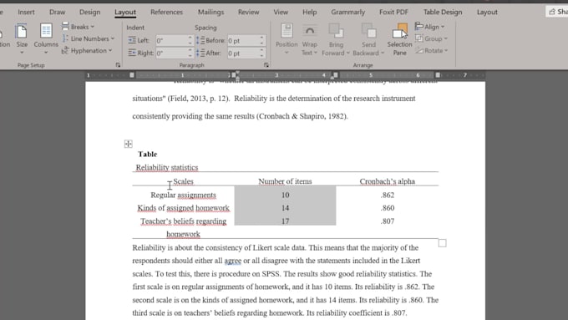Open the Line Numbers dropdown
Screen dimensions: 568x320
tap(89, 38)
